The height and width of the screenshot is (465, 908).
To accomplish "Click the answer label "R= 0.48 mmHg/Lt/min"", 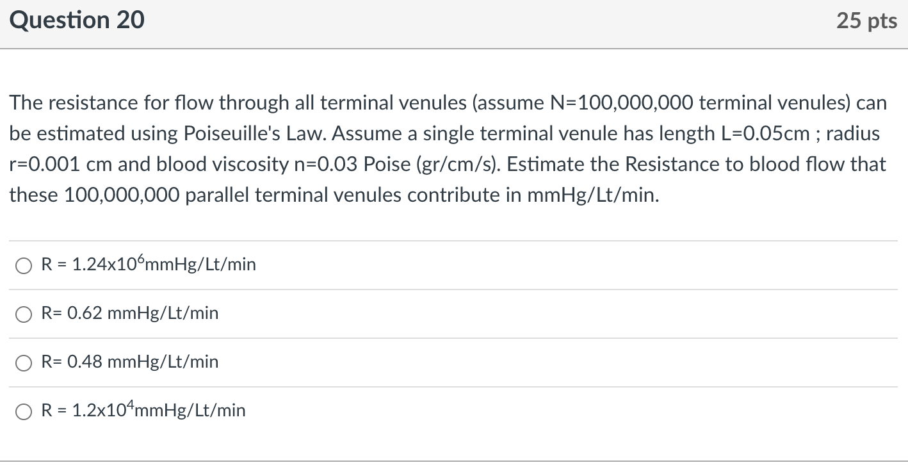I will pos(129,362).
